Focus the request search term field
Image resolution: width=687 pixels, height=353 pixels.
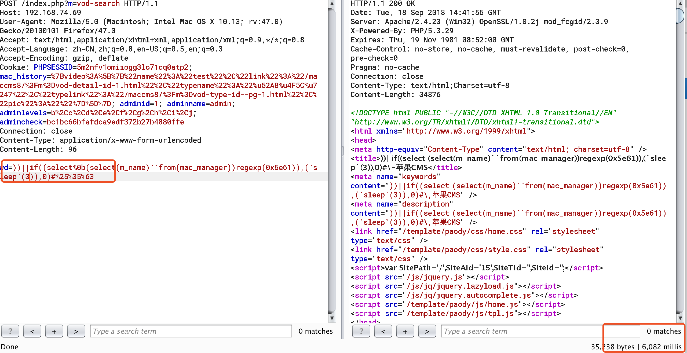[191, 331]
